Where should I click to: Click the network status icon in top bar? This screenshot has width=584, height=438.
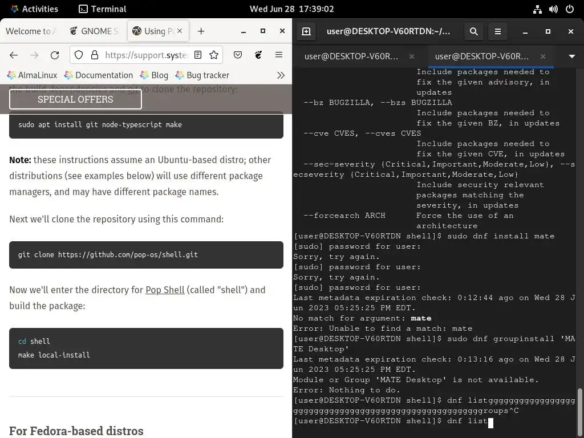(537, 9)
